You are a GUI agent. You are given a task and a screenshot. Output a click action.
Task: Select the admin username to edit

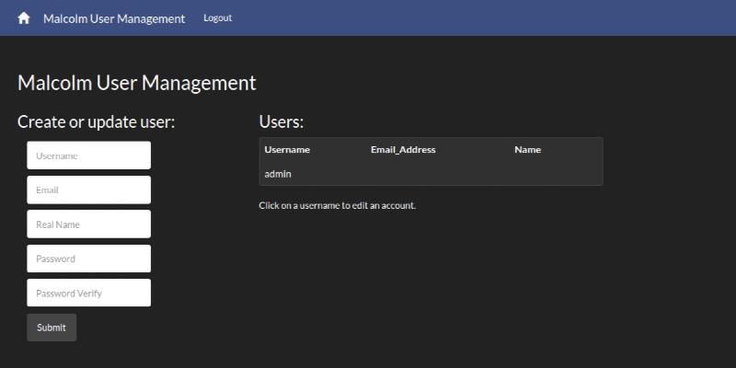point(278,174)
